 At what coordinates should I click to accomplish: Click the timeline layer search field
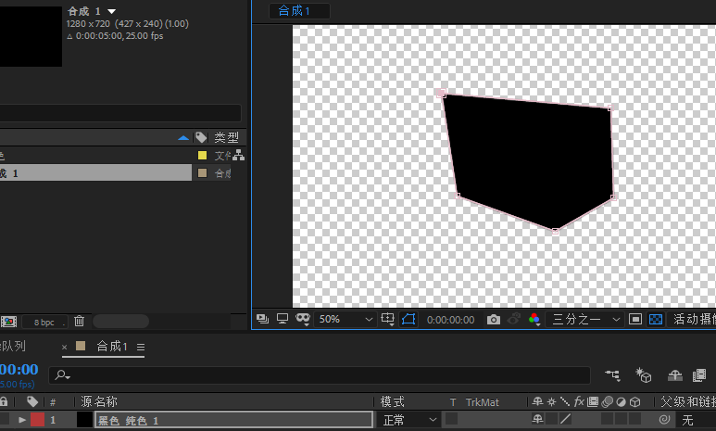(320, 375)
